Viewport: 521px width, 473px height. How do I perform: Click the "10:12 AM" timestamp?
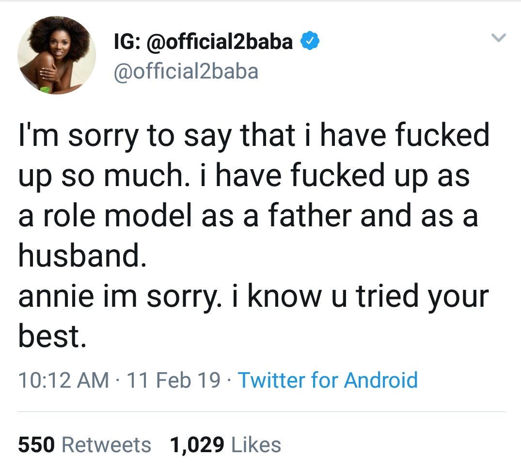(63, 380)
